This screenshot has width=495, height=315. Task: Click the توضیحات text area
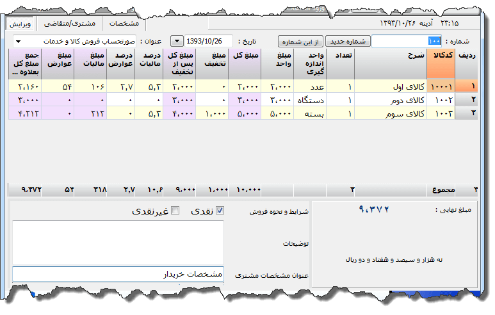118,242
